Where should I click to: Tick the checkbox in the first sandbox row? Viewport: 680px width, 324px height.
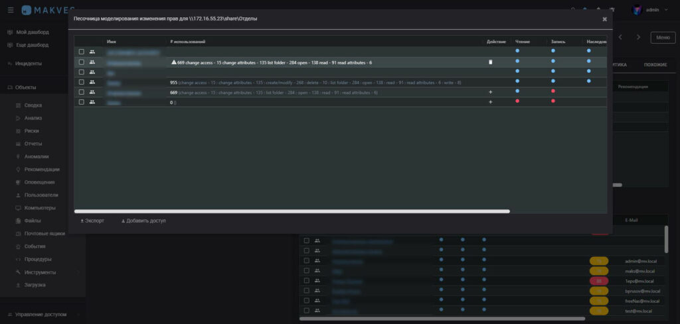82,52
